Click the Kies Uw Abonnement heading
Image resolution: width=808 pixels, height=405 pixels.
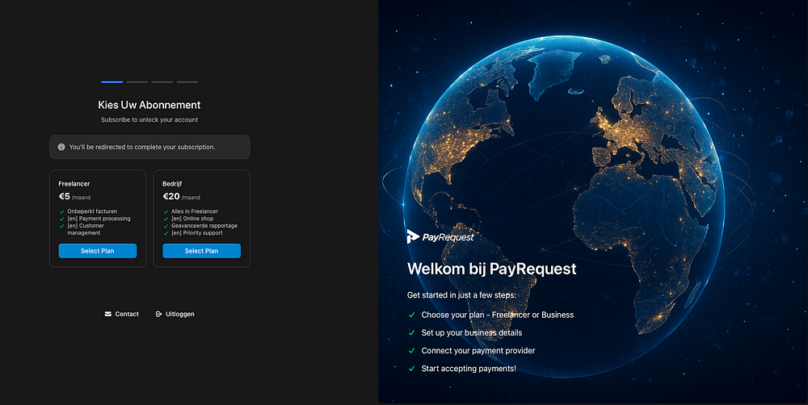tap(149, 105)
